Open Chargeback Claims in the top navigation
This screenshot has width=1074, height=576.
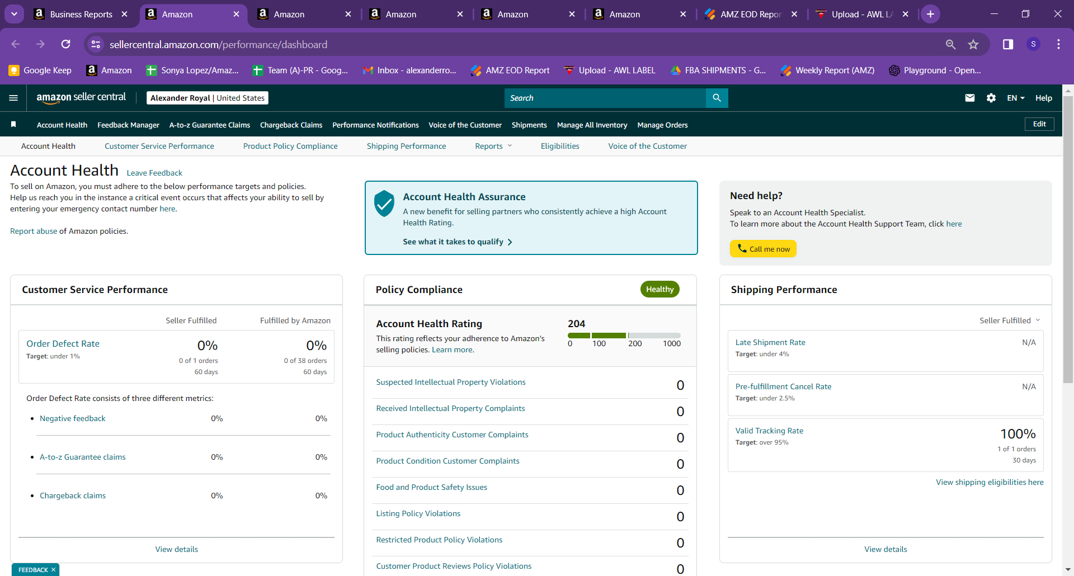[291, 125]
